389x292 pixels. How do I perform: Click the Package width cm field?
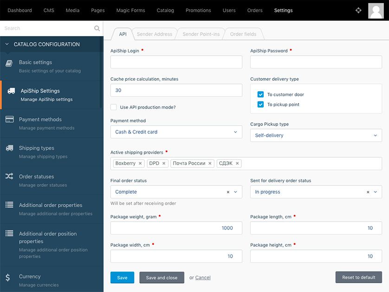coord(176,256)
